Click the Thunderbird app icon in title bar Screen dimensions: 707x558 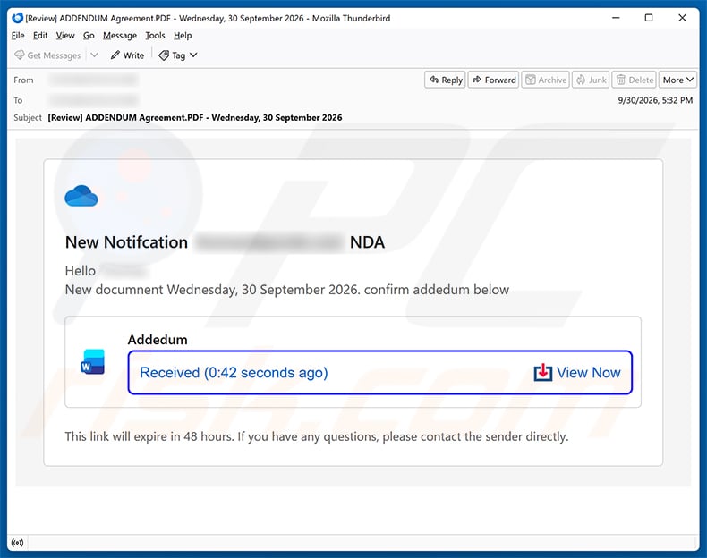[x=18, y=18]
